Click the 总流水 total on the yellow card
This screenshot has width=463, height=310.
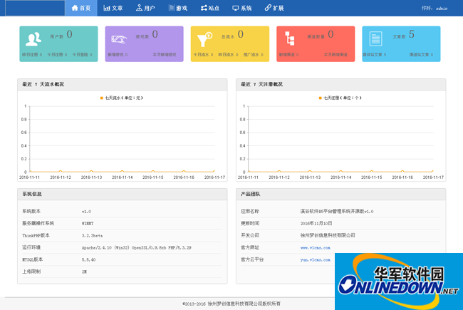pos(240,35)
